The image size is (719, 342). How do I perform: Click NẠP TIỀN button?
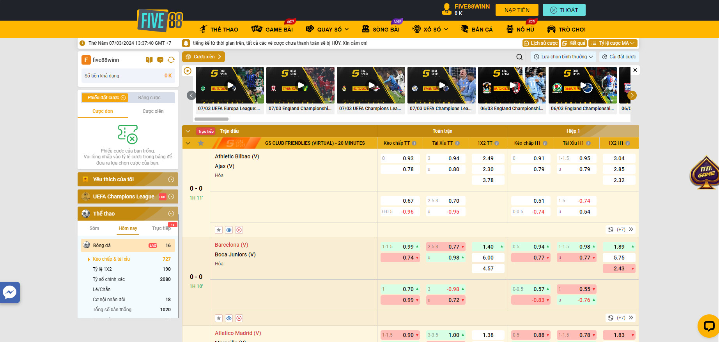[x=517, y=10]
